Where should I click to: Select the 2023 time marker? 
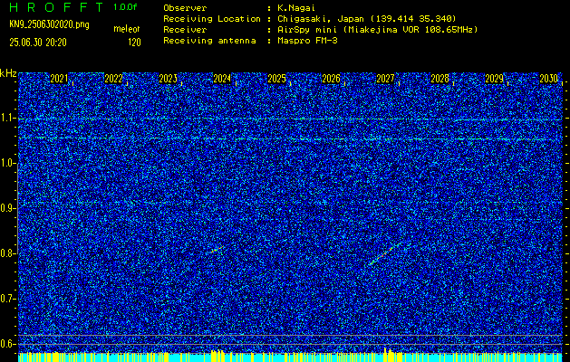(168, 79)
